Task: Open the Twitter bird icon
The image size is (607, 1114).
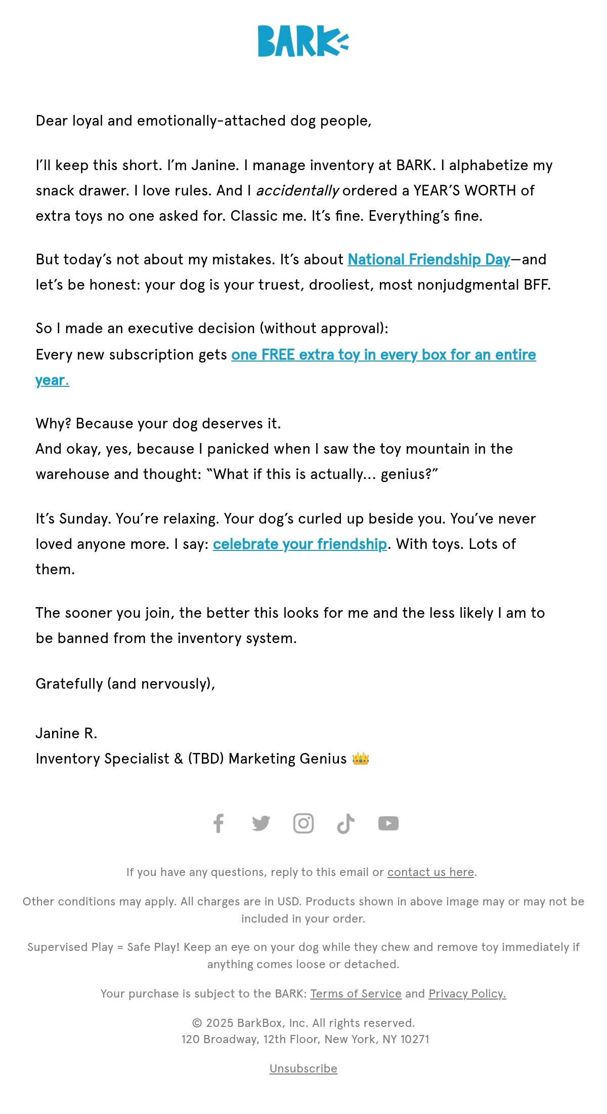Action: coord(261,823)
